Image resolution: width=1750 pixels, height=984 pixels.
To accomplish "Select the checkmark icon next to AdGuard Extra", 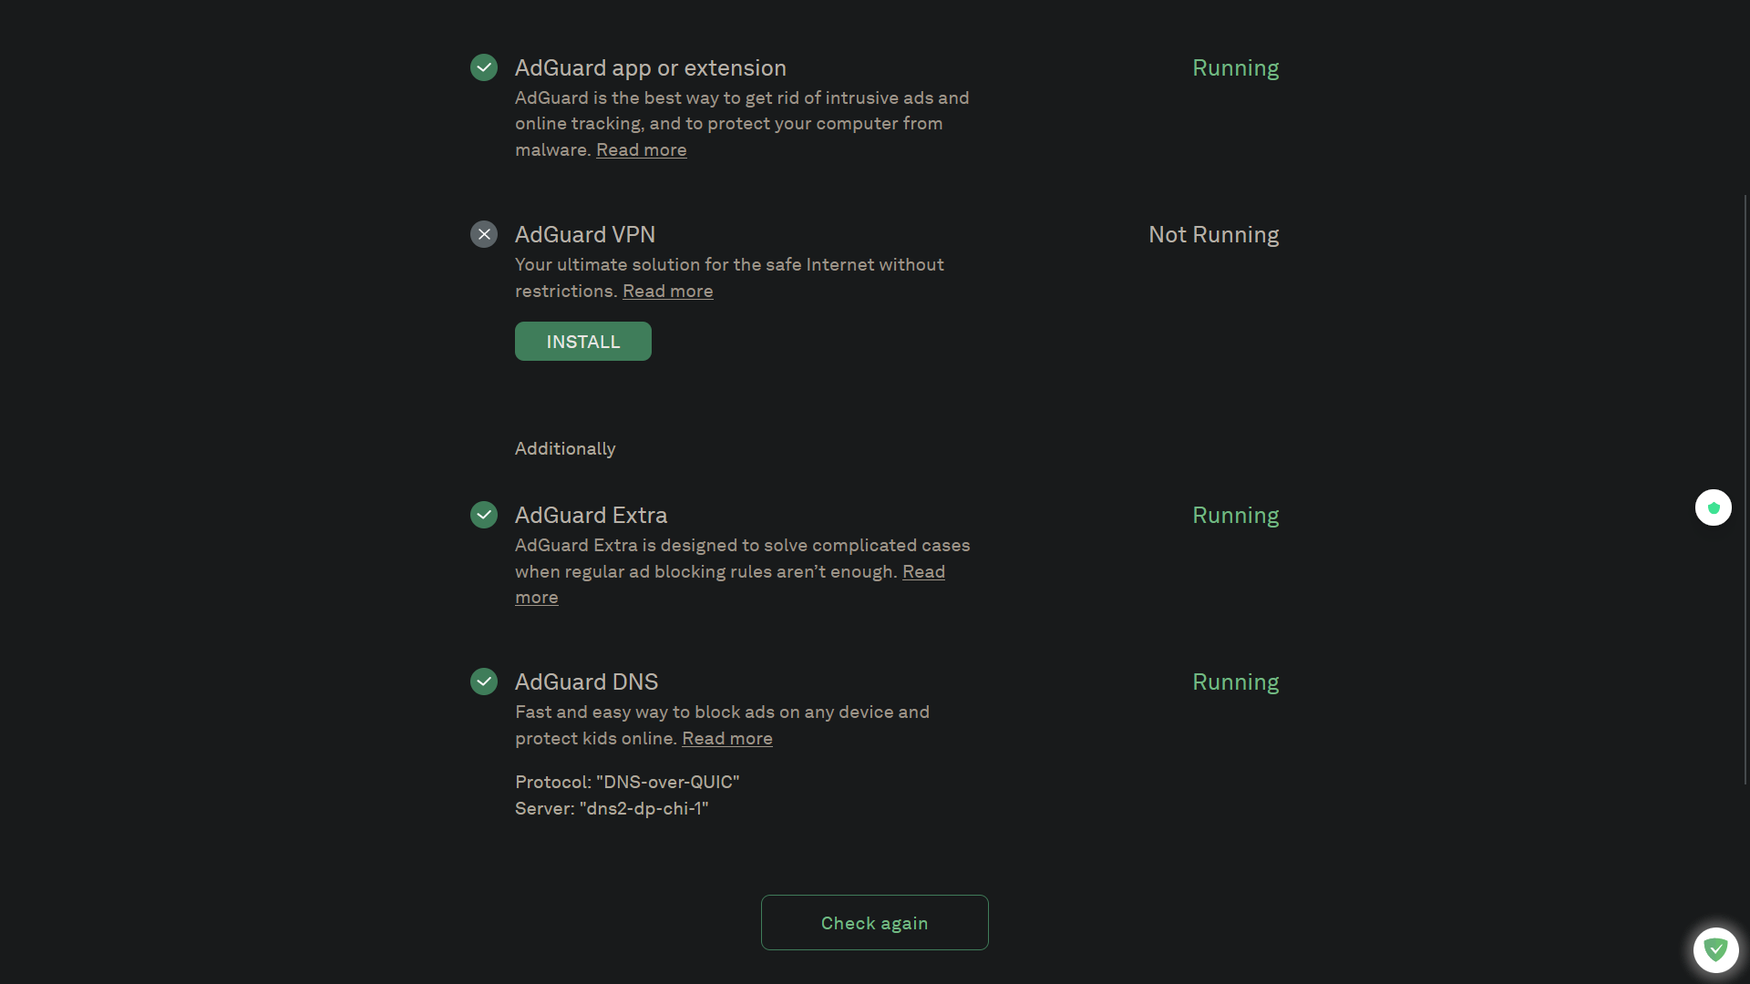I will [x=483, y=514].
